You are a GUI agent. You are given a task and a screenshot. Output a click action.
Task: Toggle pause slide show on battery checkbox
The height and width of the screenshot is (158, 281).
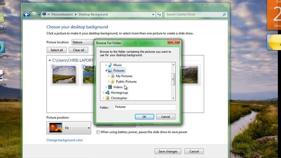[98, 132]
